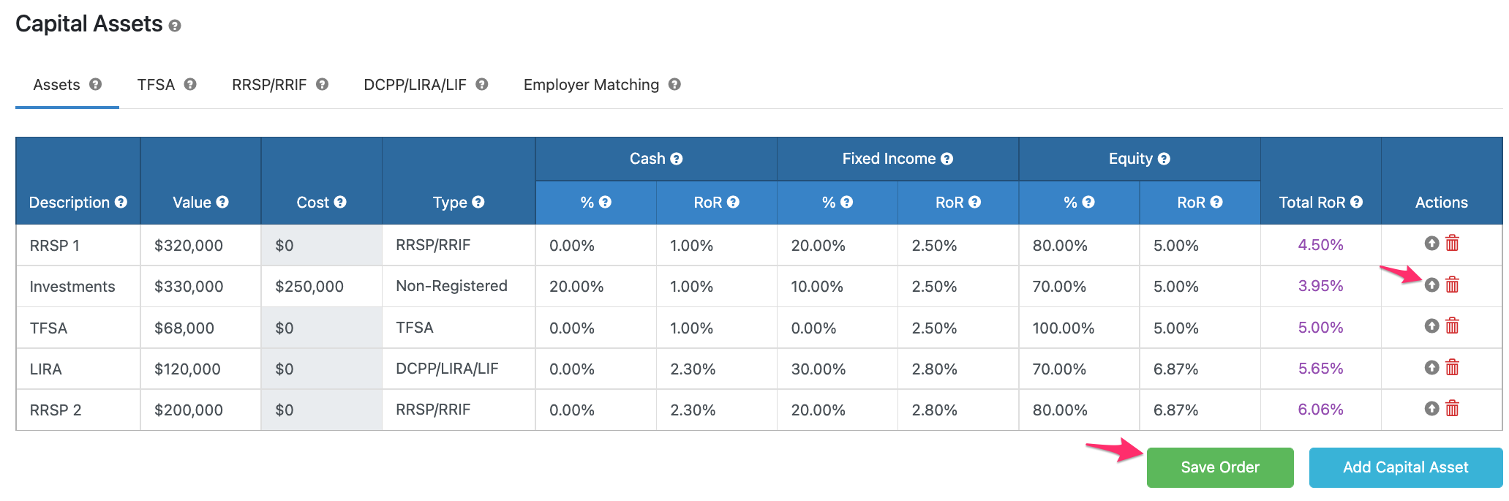Remove the RRSP 2 row via trash icon
Screen dimensions: 1509x501
tap(1452, 408)
